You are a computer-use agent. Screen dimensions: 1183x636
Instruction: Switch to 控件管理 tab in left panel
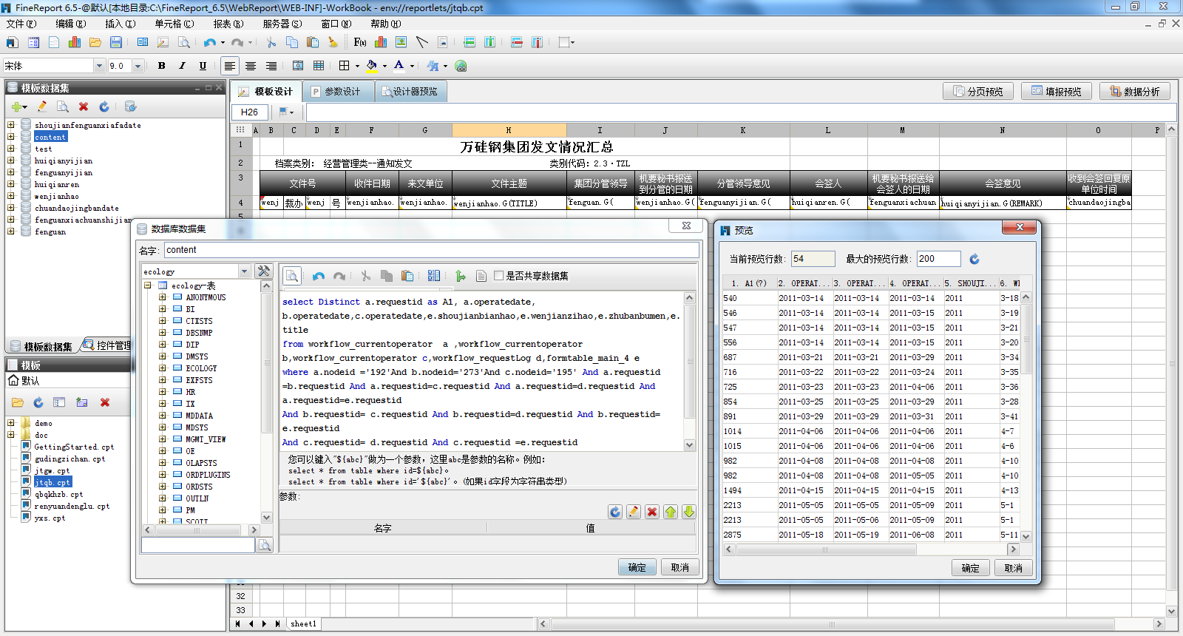[x=106, y=345]
